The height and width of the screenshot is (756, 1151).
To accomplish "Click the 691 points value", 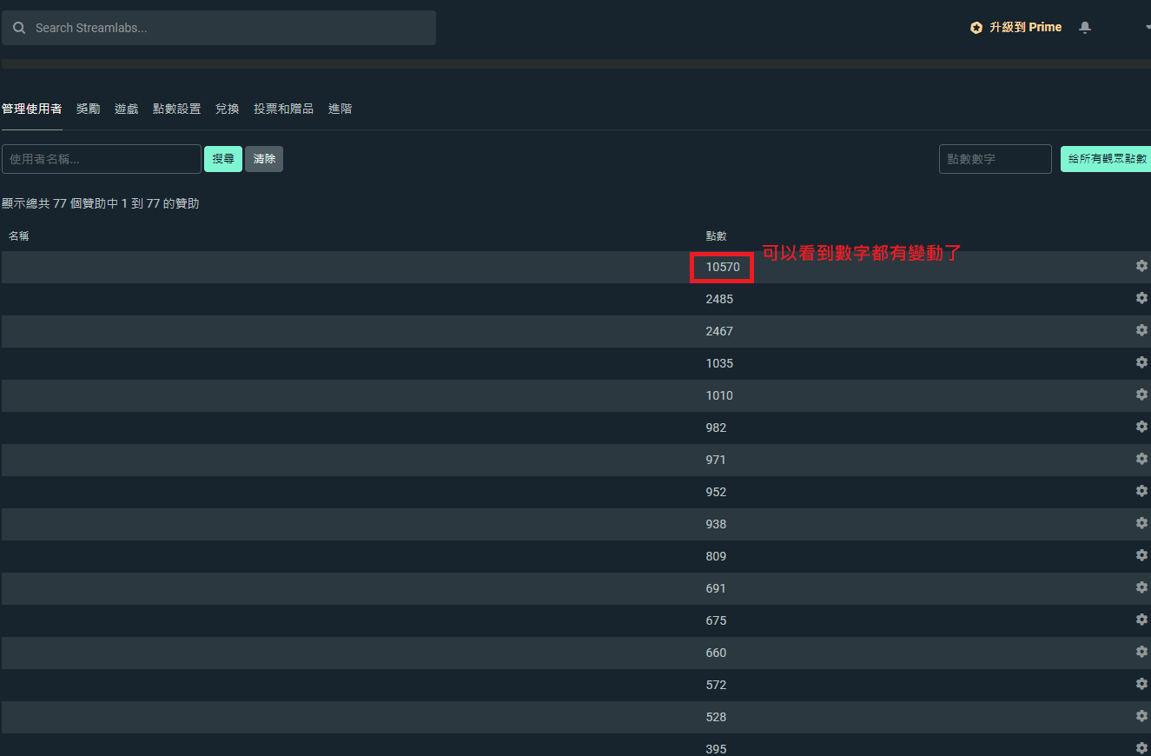I will pyautogui.click(x=716, y=588).
